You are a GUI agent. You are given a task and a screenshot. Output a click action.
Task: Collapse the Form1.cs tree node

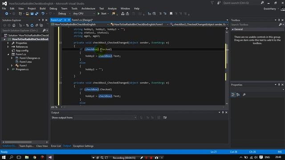pos(8,54)
